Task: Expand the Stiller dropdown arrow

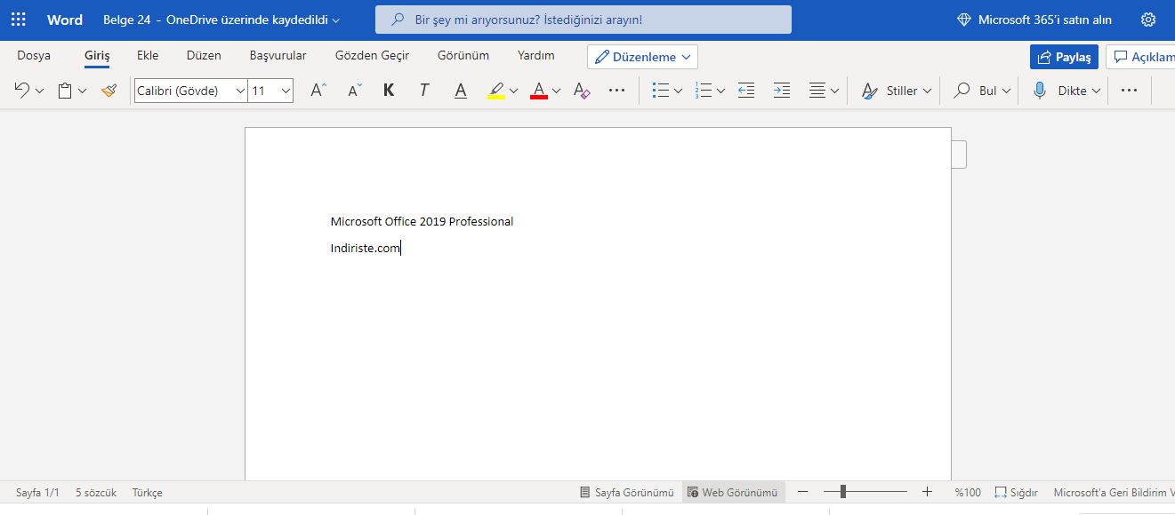Action: [x=927, y=91]
